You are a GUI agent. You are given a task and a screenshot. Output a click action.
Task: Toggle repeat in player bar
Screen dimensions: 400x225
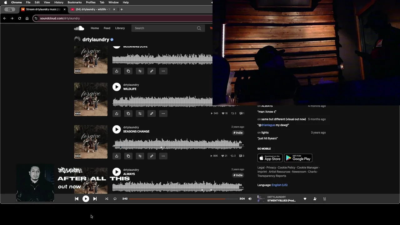pos(115,199)
